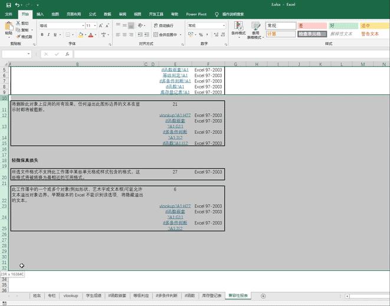Click the 'vlookup'!A1:H27 hyperlink

175,115
